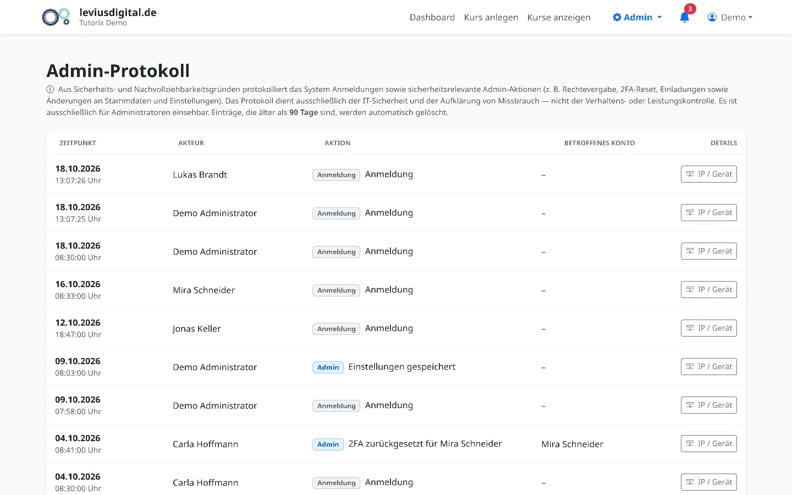This screenshot has width=792, height=495.
Task: Click the Admin badge on 2FA zurückgesetzt row
Action: (x=328, y=444)
